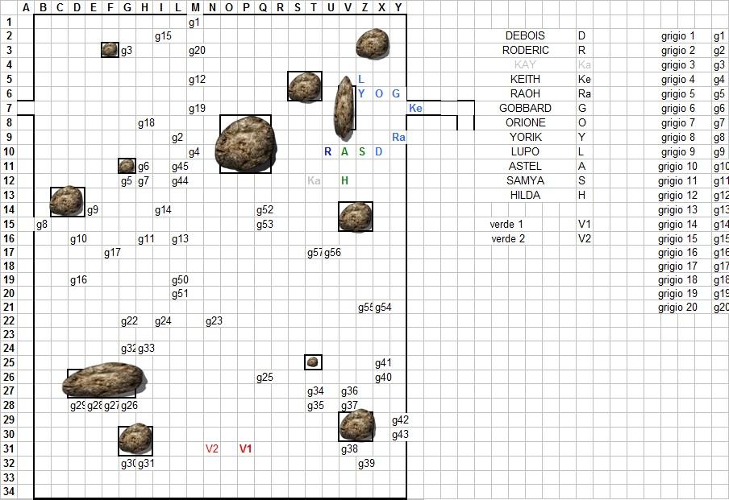The width and height of the screenshot is (729, 500).
Task: Select the unframed rock in the top-right map corner
Action: [x=373, y=43]
